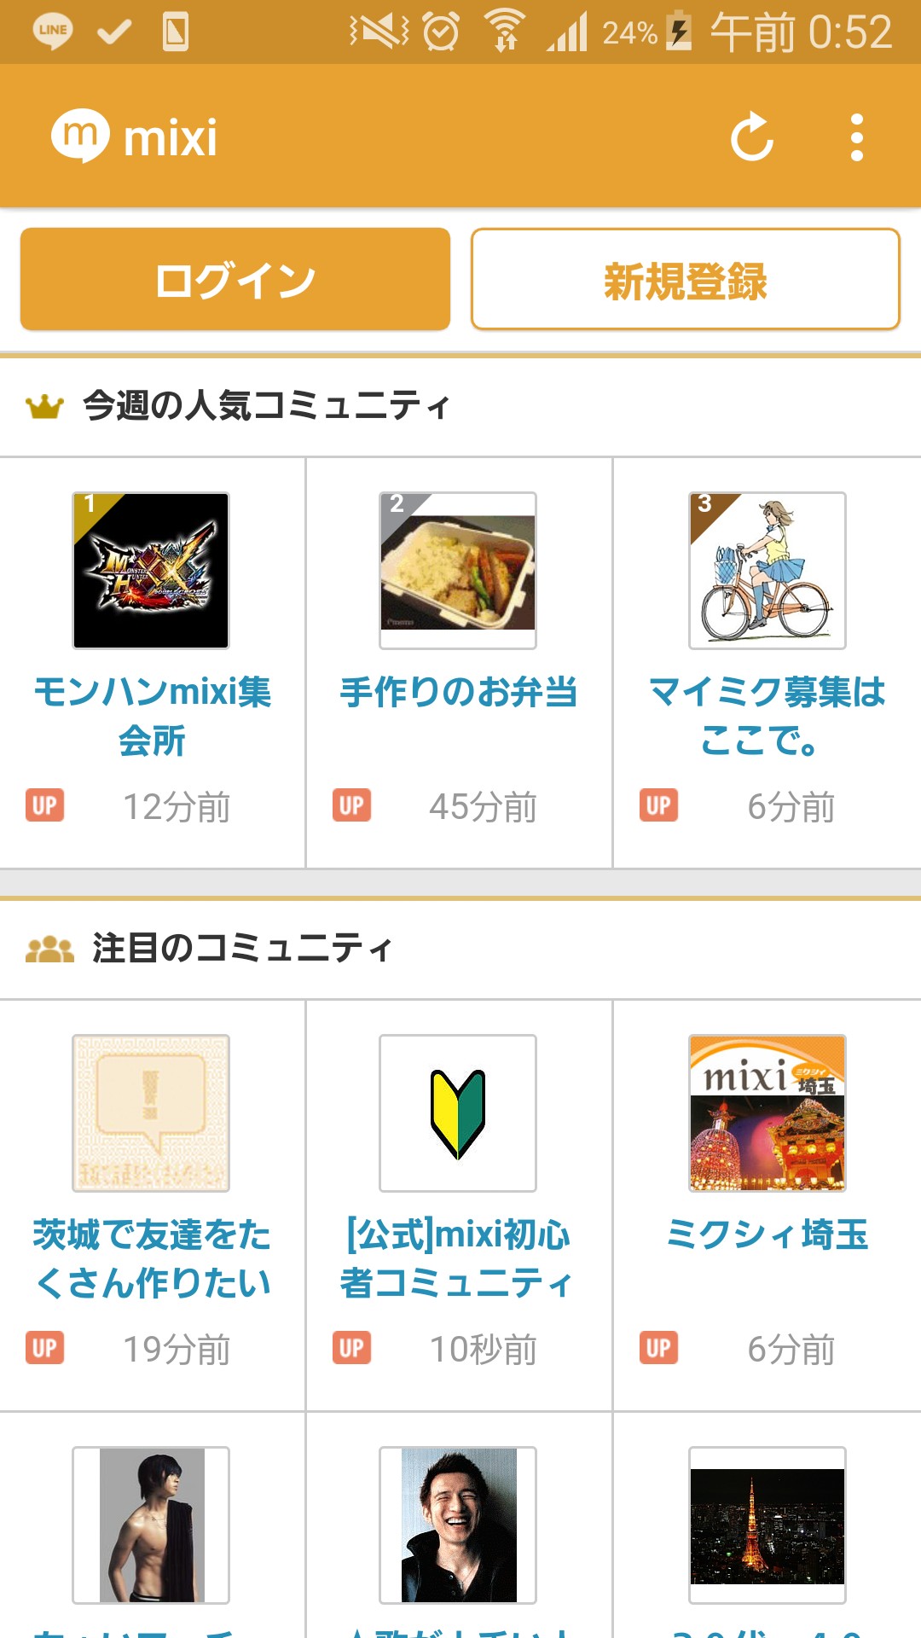Open the 手作りのお弁当 community link
Viewport: 921px width, 1638px height.
[x=459, y=692]
